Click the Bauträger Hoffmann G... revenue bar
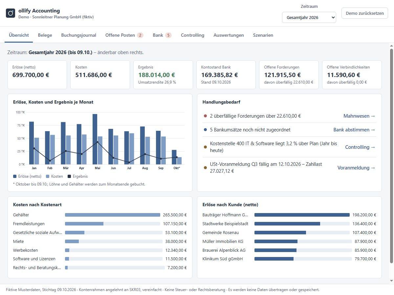The width and height of the screenshot is (394, 295). 302,215
